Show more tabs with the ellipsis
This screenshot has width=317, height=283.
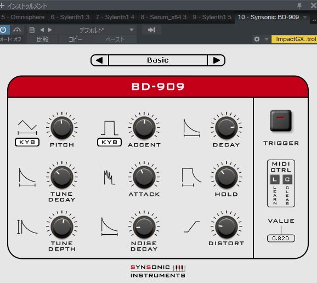[x=314, y=19]
